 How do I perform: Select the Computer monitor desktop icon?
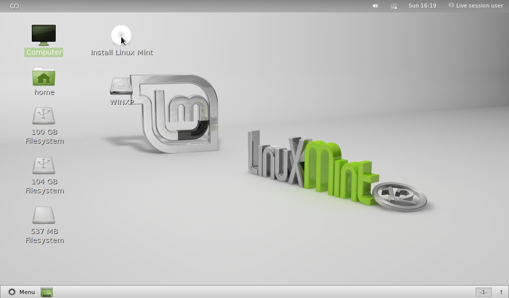click(x=44, y=35)
